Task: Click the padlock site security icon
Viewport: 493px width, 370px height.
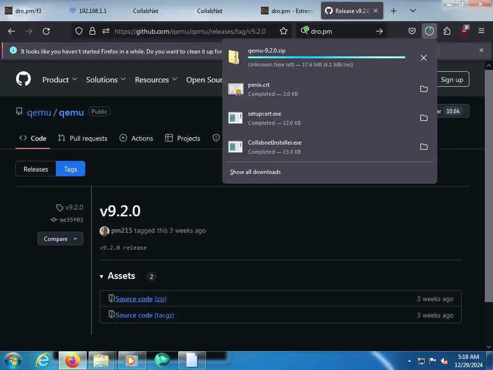Action: (x=92, y=31)
